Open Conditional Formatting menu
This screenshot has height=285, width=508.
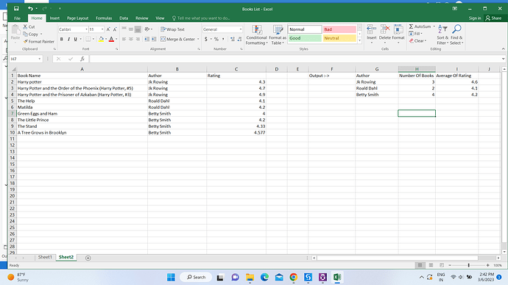pos(257,35)
